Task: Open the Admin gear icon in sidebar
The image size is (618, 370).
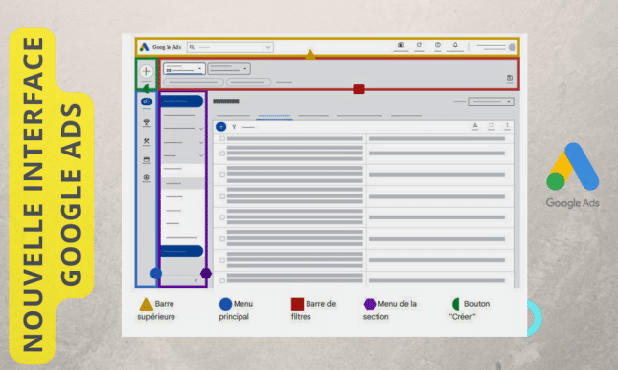Action: (146, 177)
